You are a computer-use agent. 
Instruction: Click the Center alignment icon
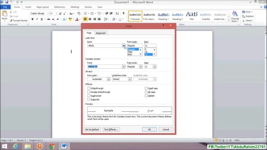pos(90,19)
